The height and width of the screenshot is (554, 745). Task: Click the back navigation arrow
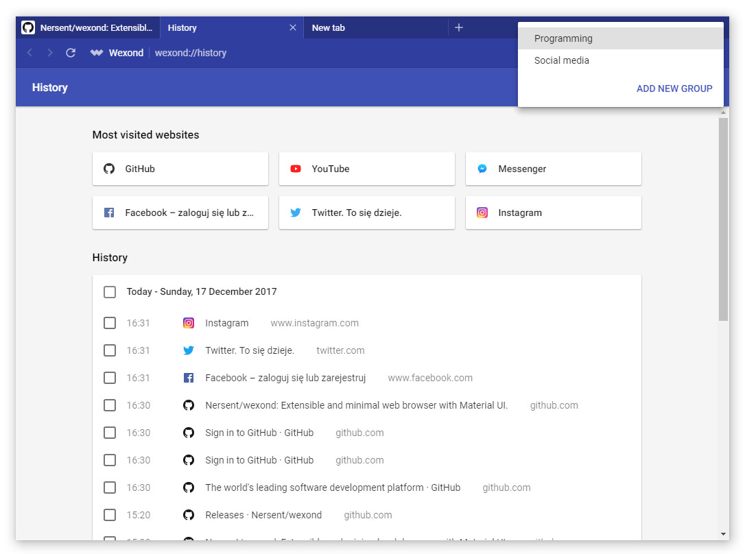(29, 53)
